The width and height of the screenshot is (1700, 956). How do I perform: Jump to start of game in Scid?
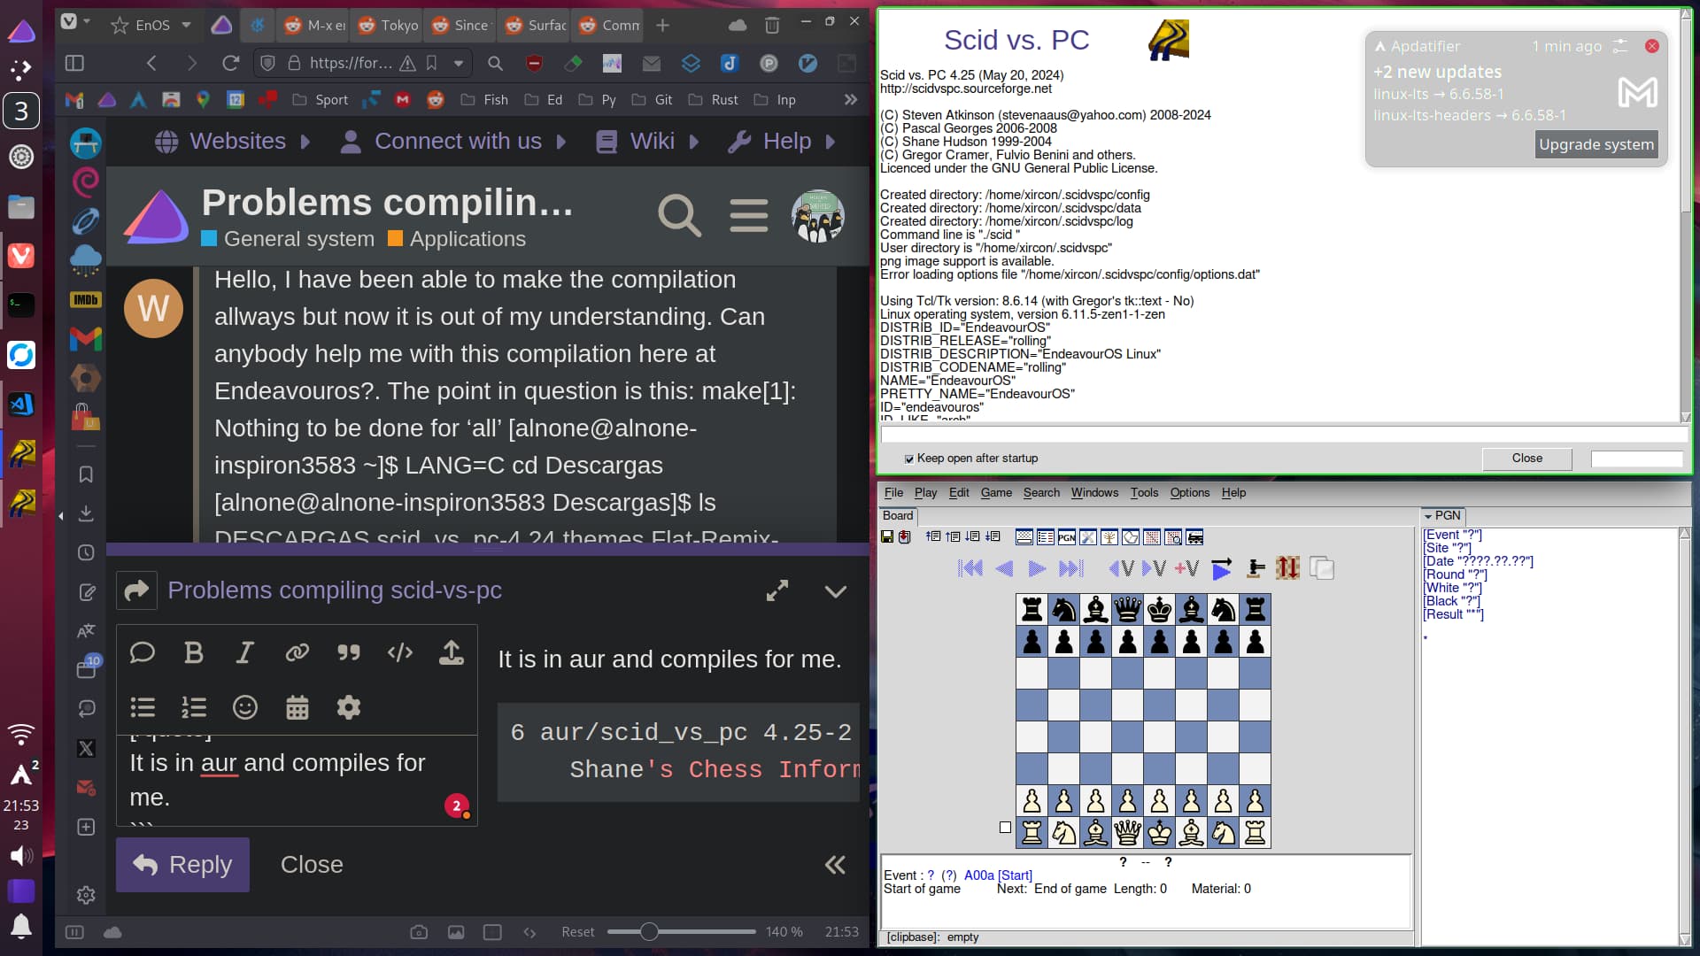pos(970,568)
